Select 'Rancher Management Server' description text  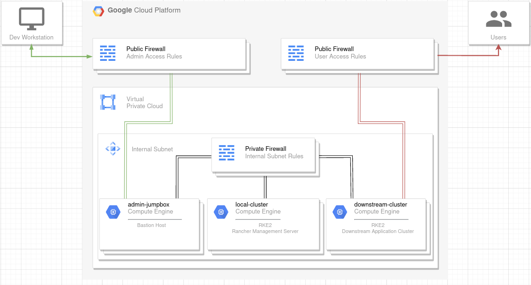265,231
